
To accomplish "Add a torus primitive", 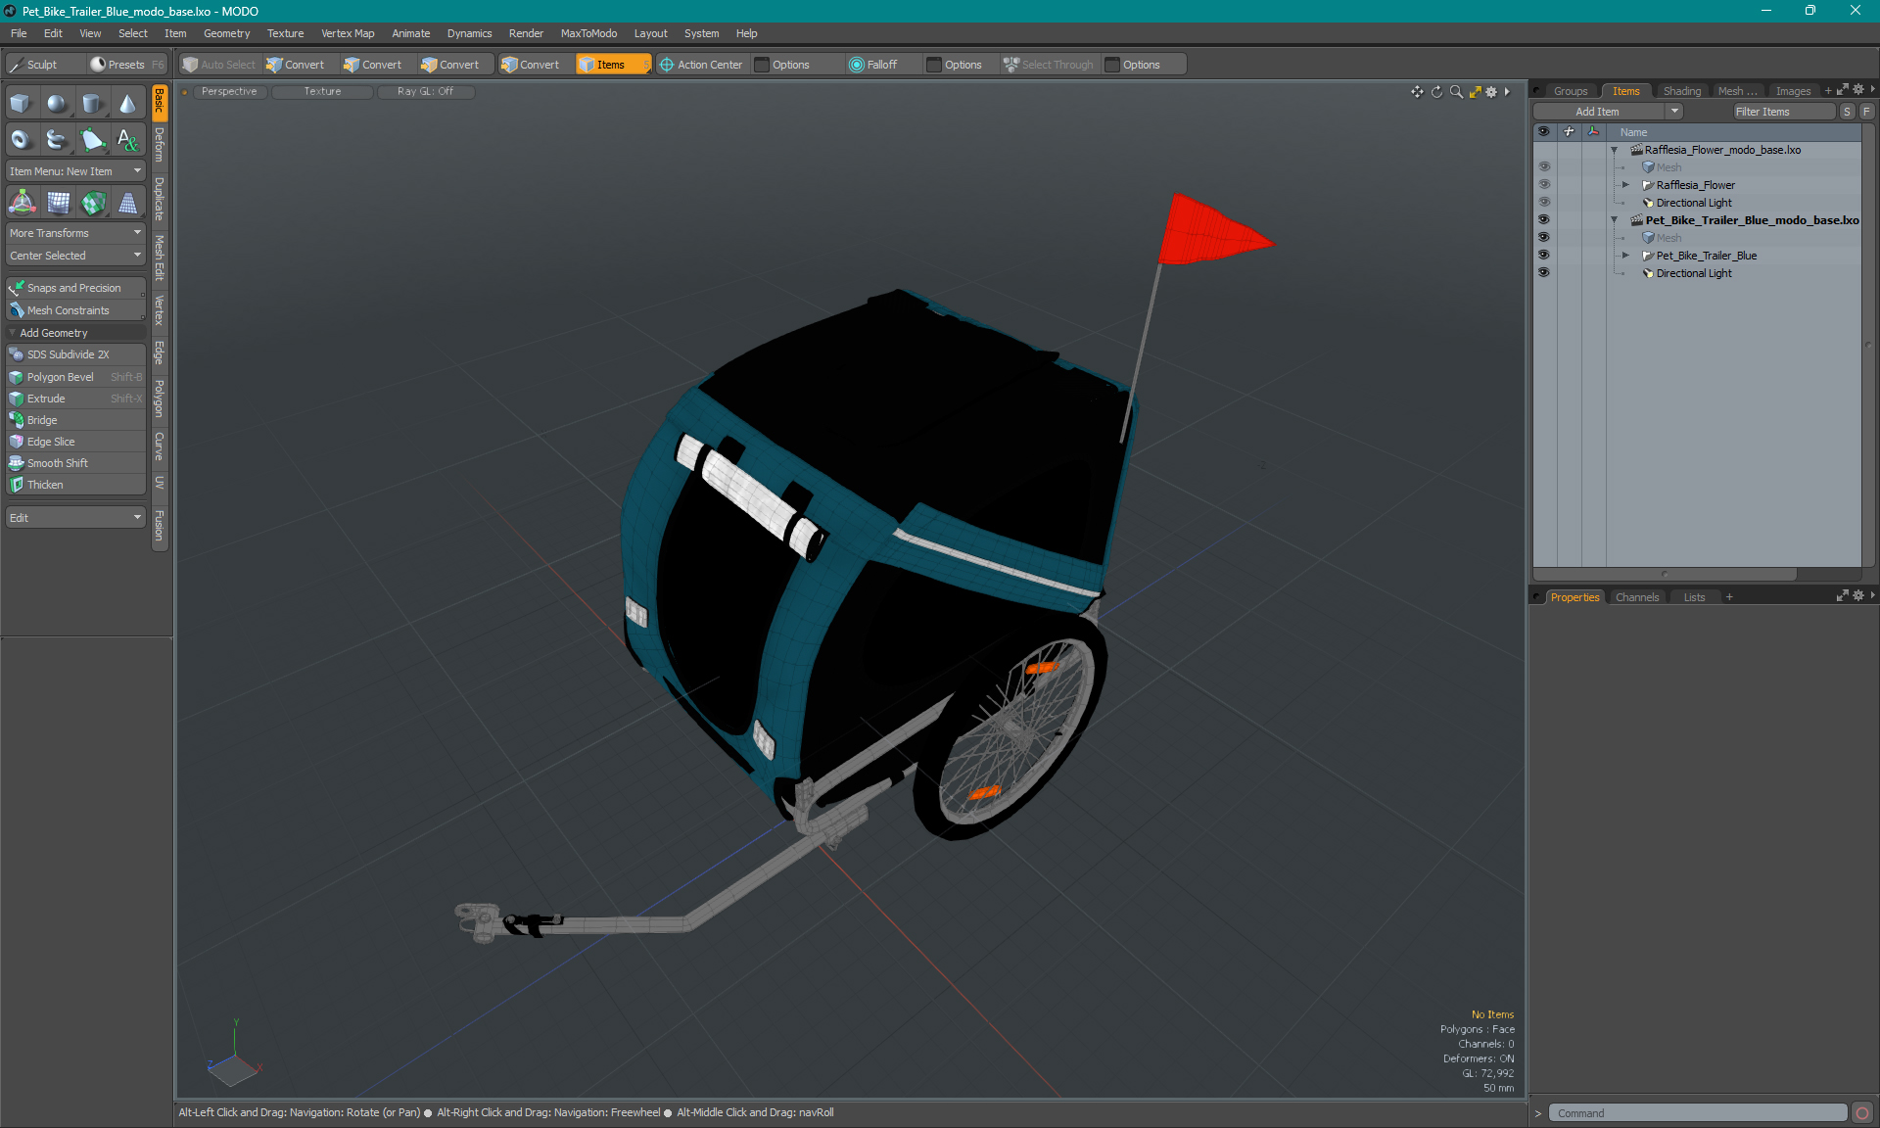I will coord(22,140).
